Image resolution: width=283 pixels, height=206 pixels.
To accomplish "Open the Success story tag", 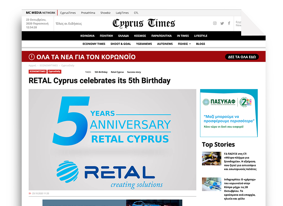I will (134, 72).
